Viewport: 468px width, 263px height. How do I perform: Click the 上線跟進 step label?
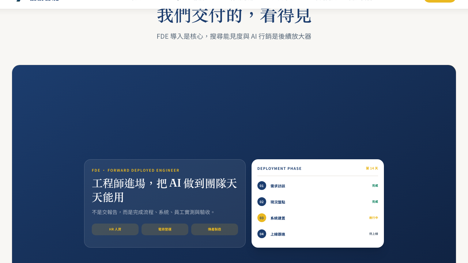[x=278, y=234]
